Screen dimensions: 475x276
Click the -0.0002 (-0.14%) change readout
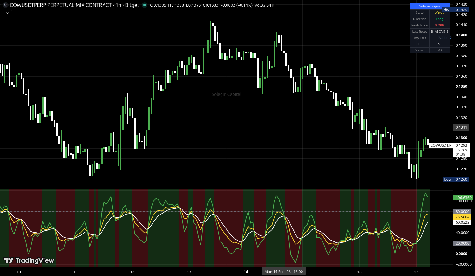(237, 5)
